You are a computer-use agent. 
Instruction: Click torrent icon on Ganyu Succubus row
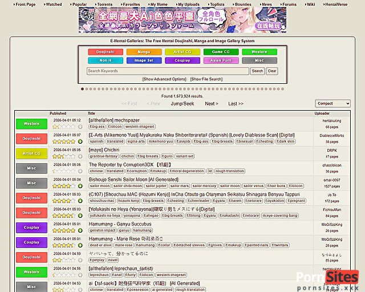point(80,230)
